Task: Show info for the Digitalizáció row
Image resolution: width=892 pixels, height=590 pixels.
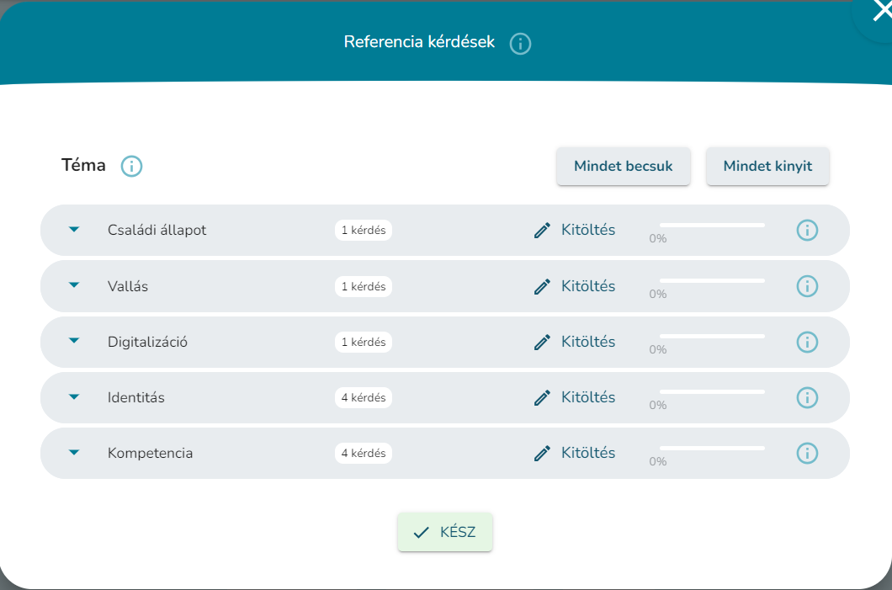Action: pos(806,342)
